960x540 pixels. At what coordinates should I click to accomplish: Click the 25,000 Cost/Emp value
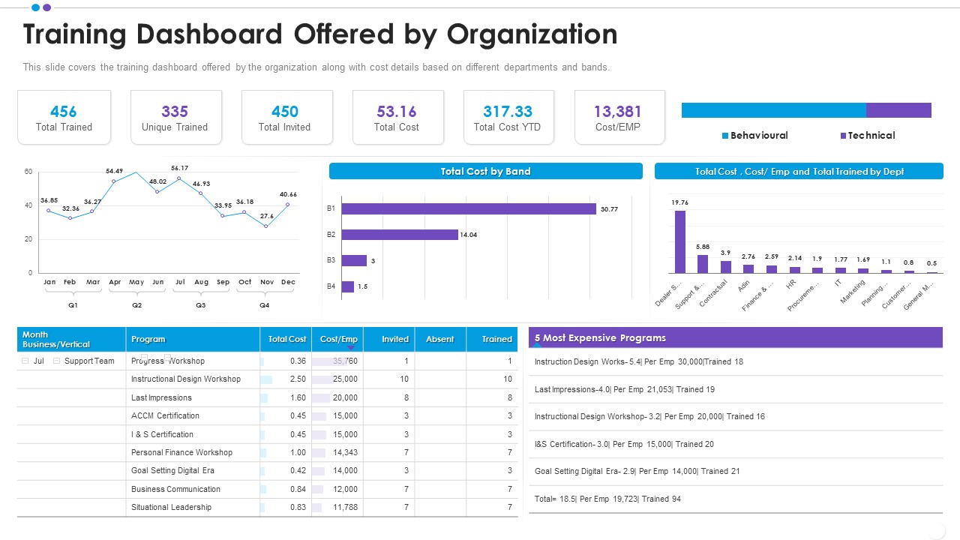[x=345, y=379]
